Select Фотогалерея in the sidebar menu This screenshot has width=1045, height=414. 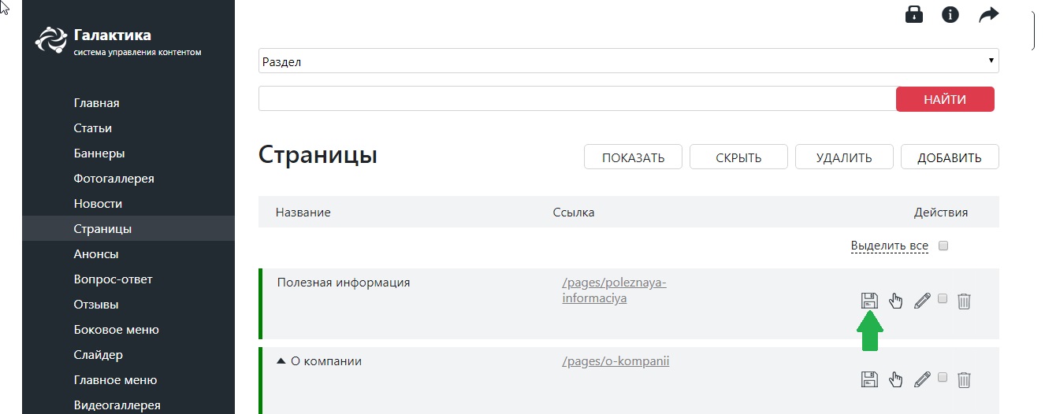[113, 179]
